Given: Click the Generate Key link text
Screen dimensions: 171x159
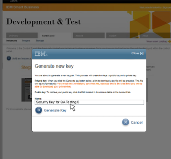Looking at the screenshot, I should pyautogui.click(x=55, y=110).
